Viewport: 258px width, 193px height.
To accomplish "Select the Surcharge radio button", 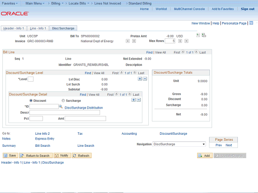I will click(63, 101).
